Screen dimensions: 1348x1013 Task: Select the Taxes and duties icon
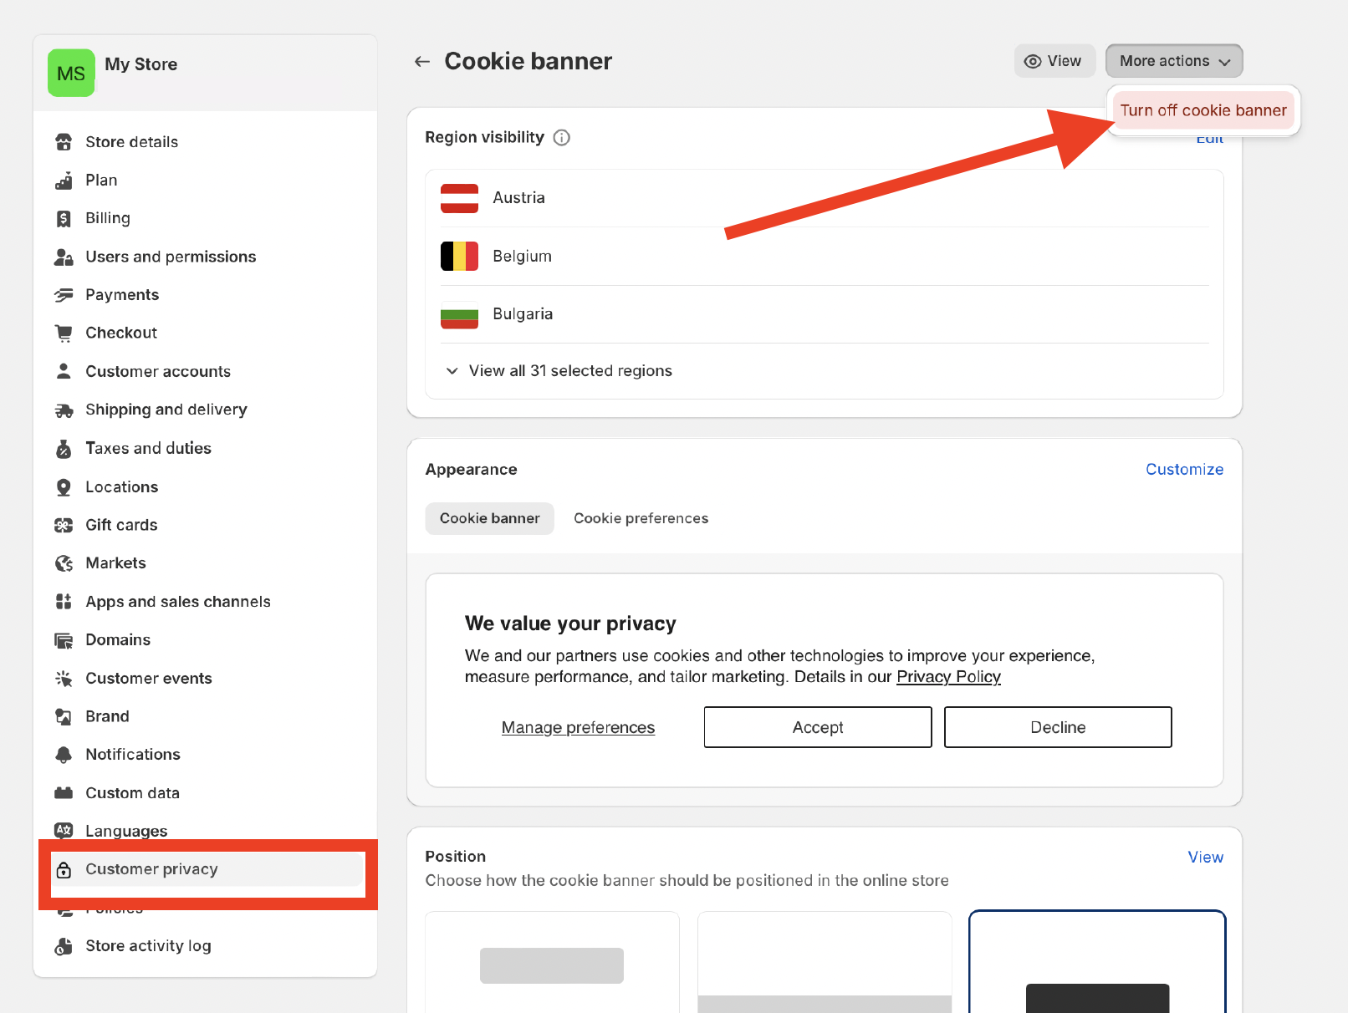(64, 448)
